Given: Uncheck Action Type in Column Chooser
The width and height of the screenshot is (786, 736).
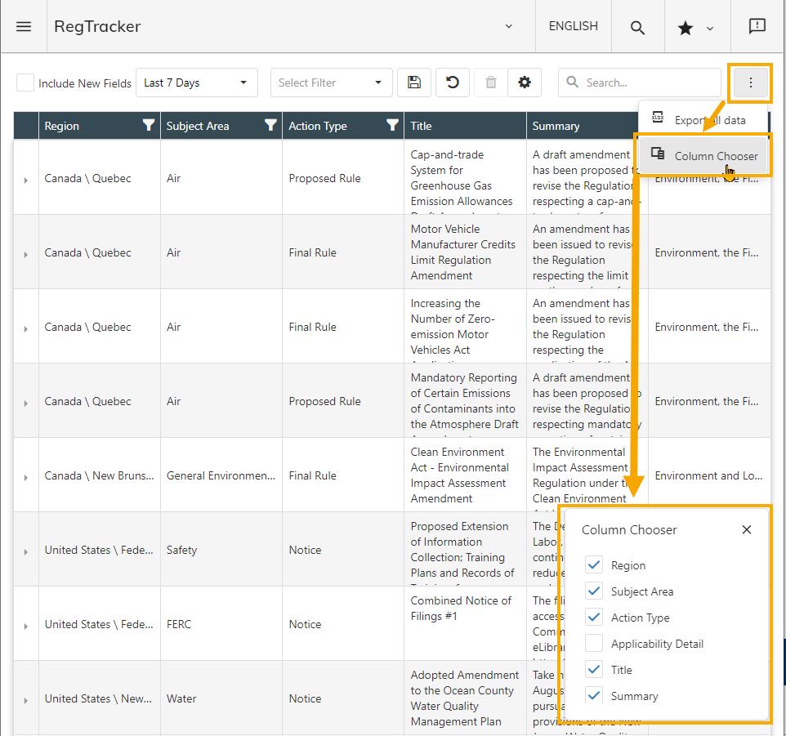Looking at the screenshot, I should pos(594,617).
